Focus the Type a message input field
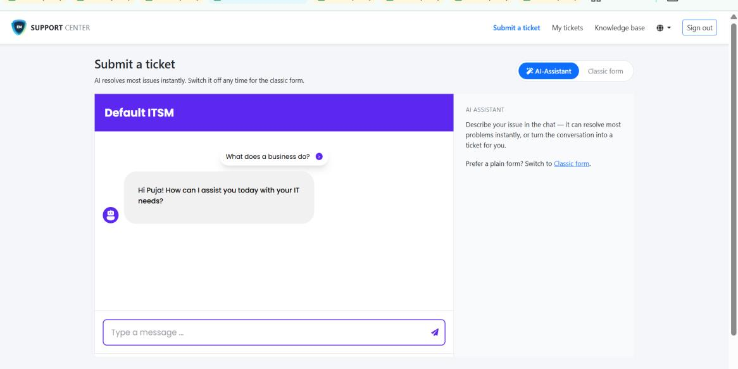This screenshot has height=369, width=738. pos(274,332)
